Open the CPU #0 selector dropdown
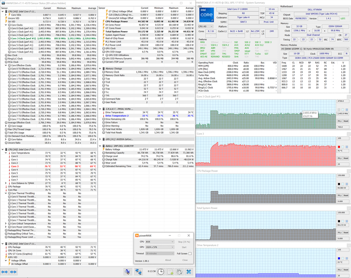 (x=206, y=26)
